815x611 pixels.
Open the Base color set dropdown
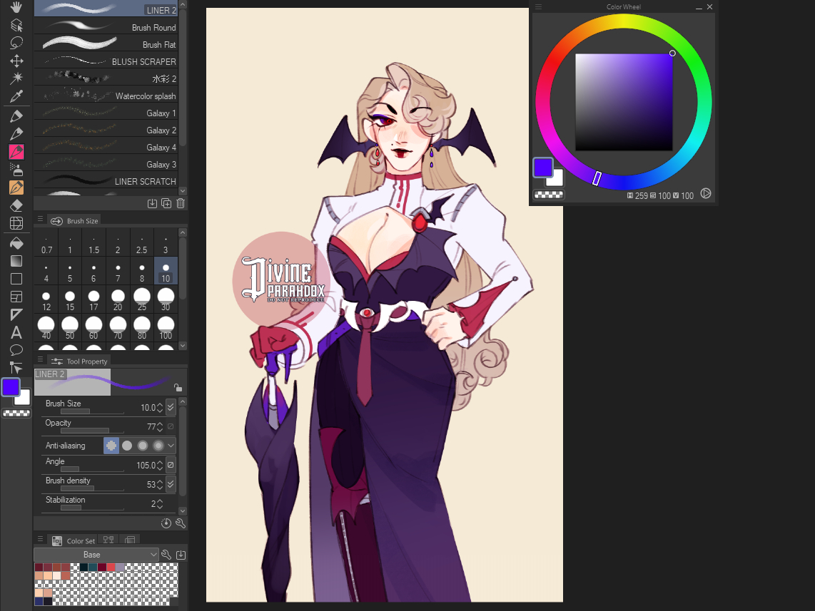(x=96, y=555)
